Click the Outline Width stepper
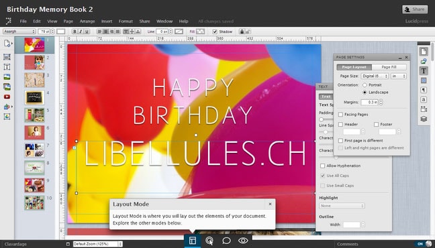The width and height of the screenshot is (435, 248). tap(362, 225)
